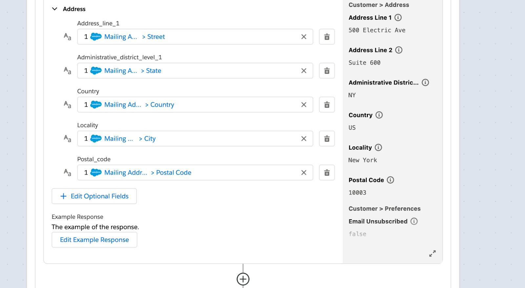Clear the Address_line_1 Street value
Image resolution: width=525 pixels, height=288 pixels.
304,37
